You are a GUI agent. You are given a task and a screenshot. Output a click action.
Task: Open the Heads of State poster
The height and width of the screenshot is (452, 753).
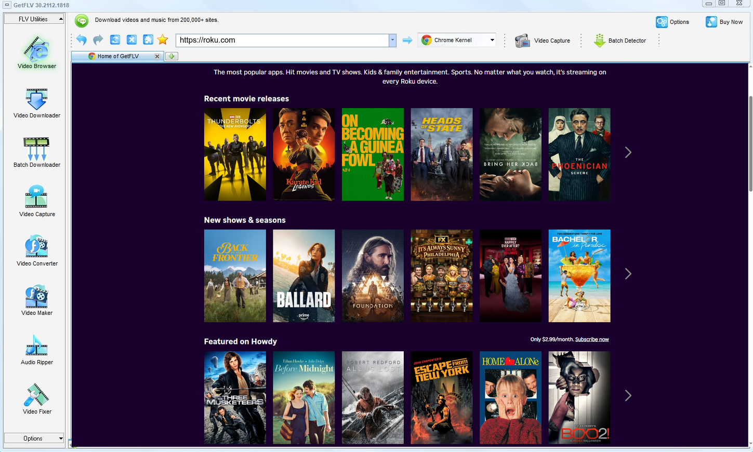point(442,154)
